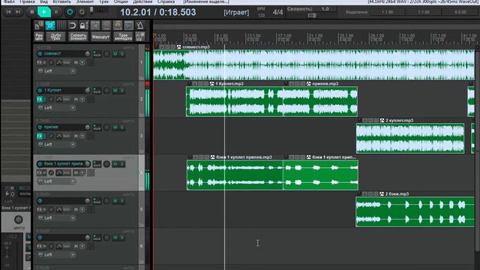This screenshot has width=480, height=270.
Task: Click the toolbar icon right of the padlock
Action: (x=95, y=25)
